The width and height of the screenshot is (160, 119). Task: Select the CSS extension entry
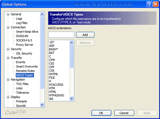tap(52, 71)
